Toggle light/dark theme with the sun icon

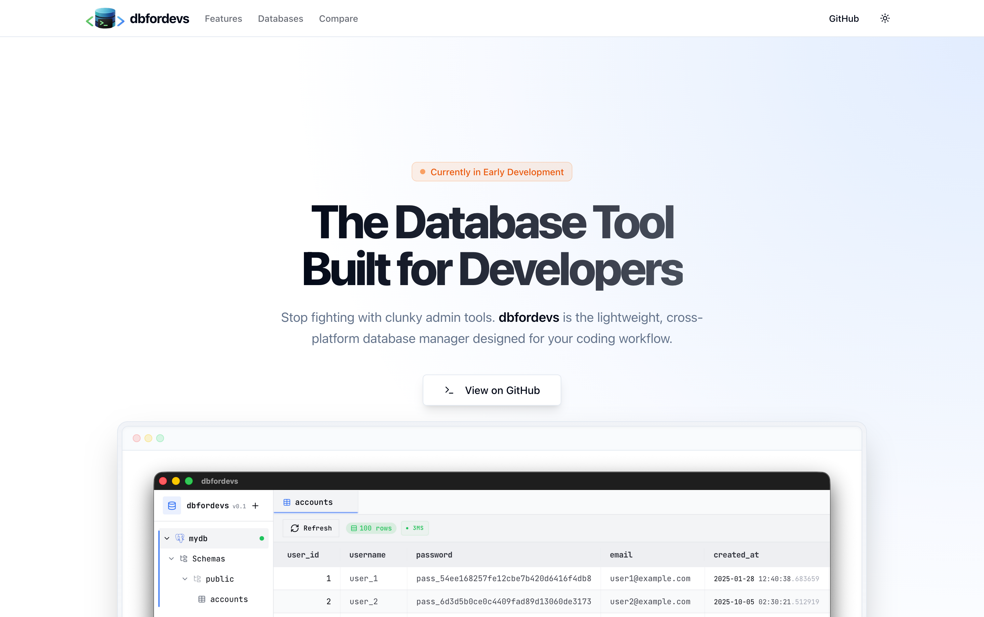(x=885, y=18)
